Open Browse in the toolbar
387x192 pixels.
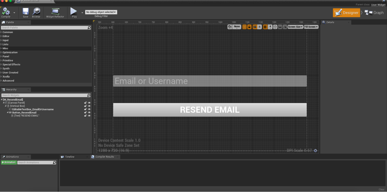point(36,12)
